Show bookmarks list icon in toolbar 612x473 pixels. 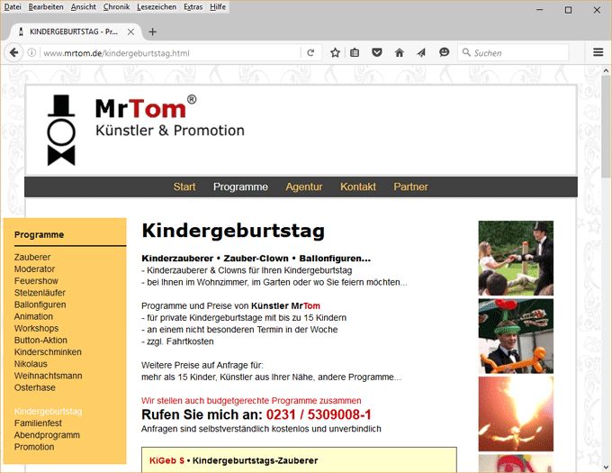355,52
